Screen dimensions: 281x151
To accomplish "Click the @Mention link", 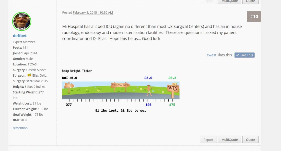I will (x=20, y=128).
